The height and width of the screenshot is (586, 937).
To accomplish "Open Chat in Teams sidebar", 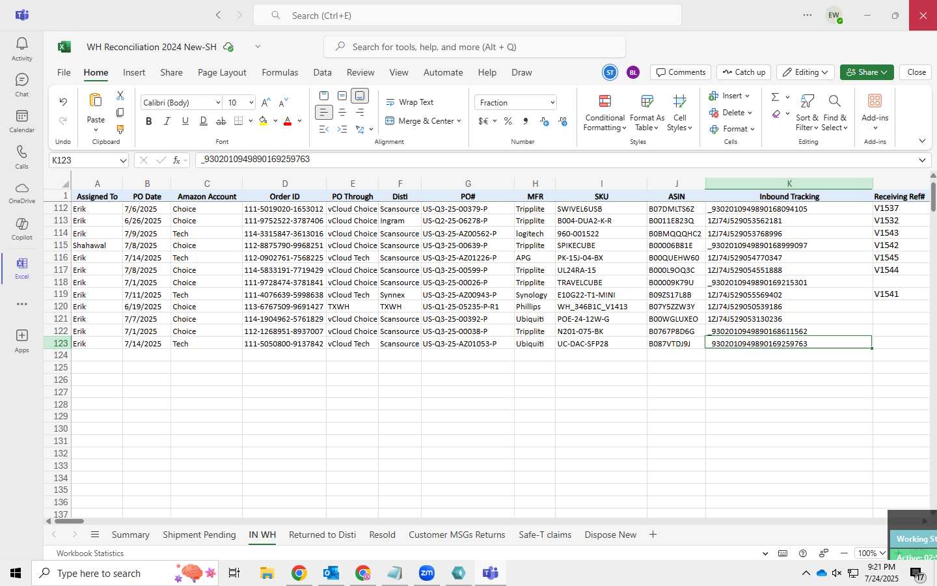I will (x=21, y=85).
